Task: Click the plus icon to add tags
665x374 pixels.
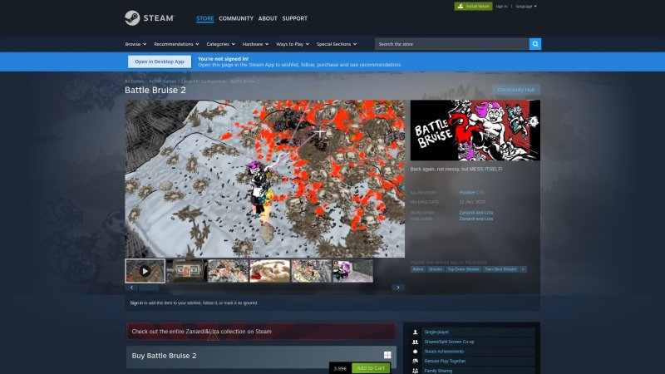Action: click(523, 269)
